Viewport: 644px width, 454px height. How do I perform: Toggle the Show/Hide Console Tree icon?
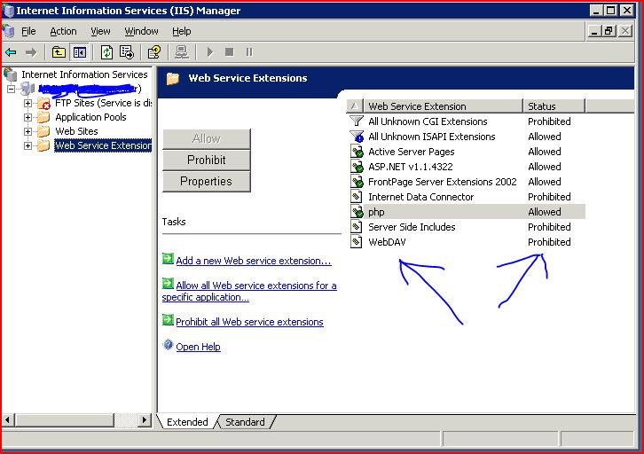tap(79, 52)
